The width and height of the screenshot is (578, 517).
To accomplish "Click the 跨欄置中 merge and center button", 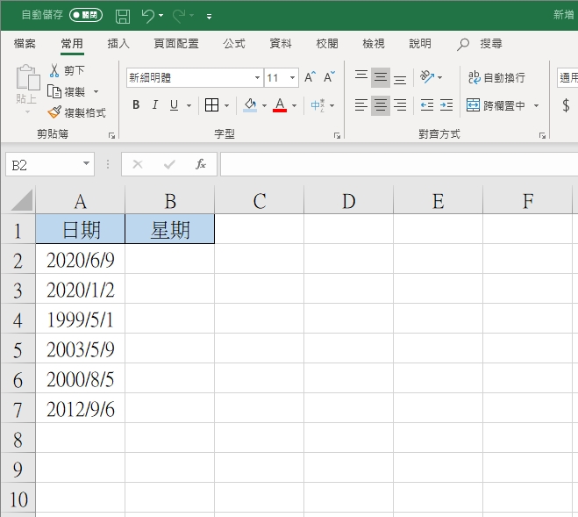I will click(496, 105).
